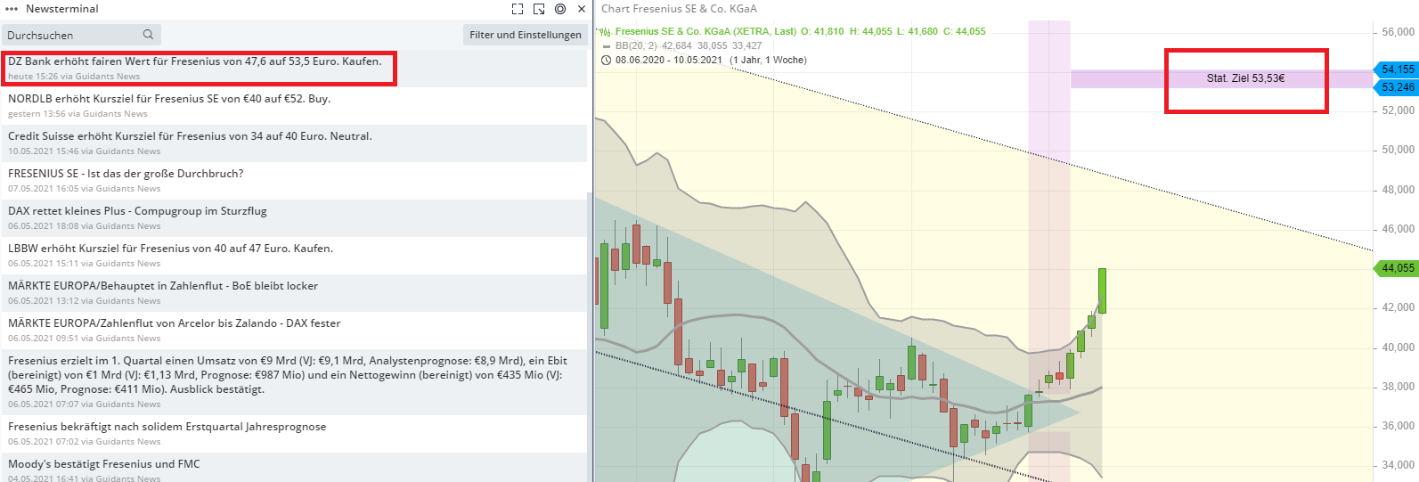The width and height of the screenshot is (1419, 482).
Task: Click the 'heute 15:26 via Guidants News' timestamp
Action: [x=74, y=77]
